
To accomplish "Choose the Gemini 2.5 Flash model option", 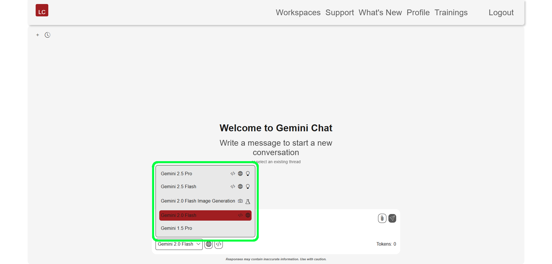I will tap(205, 186).
